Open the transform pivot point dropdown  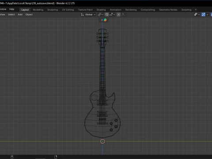101,15
